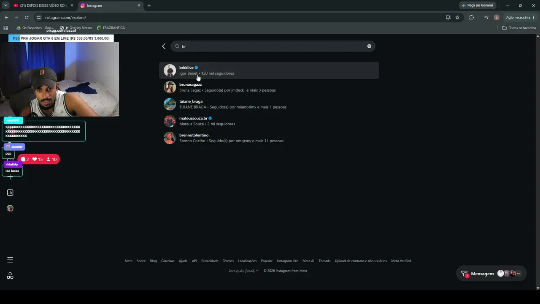This screenshot has height=304, width=540.
Task: Click the Ação necessária button
Action: click(521, 17)
